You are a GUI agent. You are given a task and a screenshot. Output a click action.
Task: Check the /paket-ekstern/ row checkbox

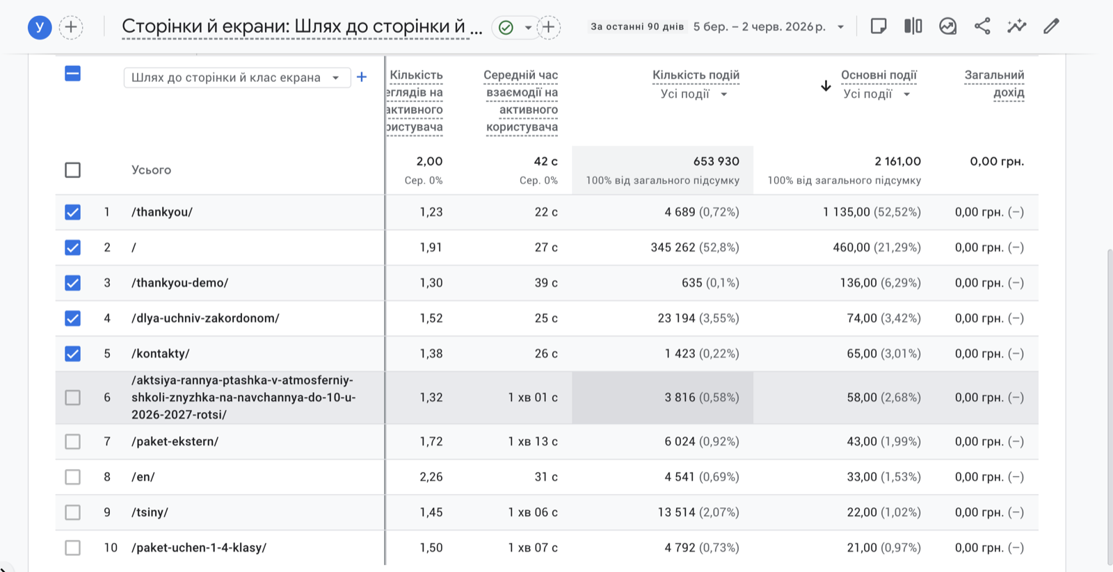coord(72,441)
